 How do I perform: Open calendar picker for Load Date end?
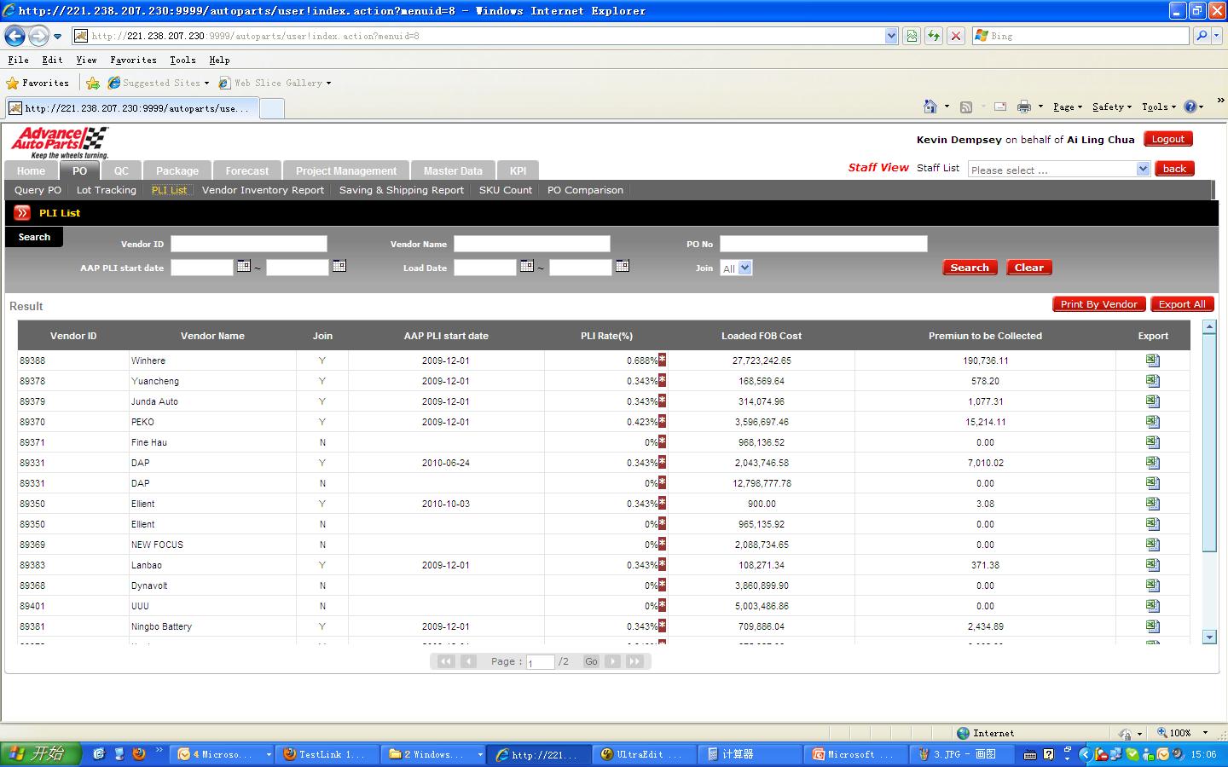point(623,267)
